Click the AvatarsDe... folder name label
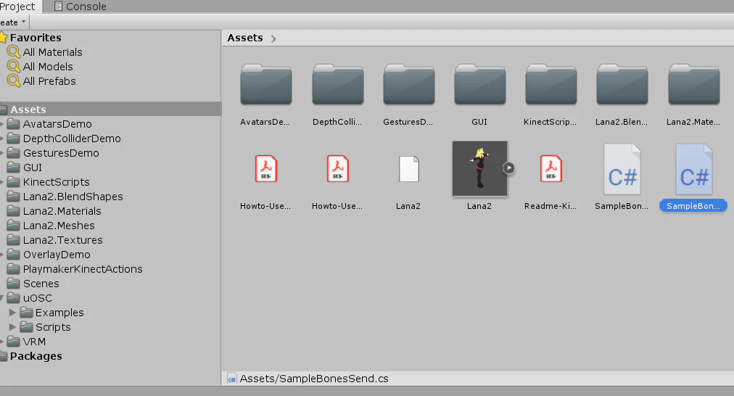 pyautogui.click(x=265, y=122)
